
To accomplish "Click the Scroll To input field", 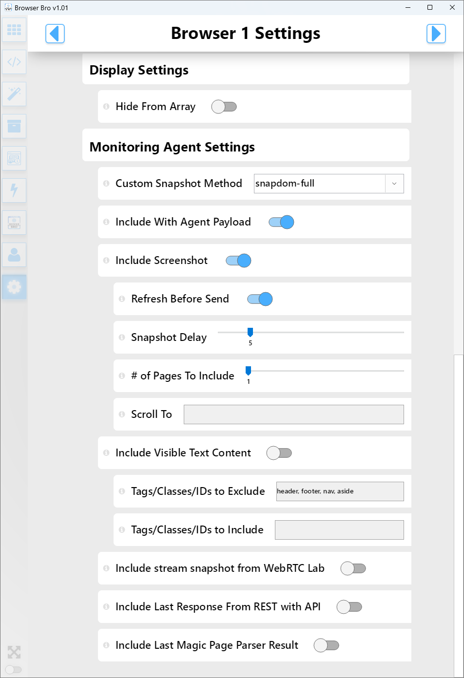I will point(293,414).
